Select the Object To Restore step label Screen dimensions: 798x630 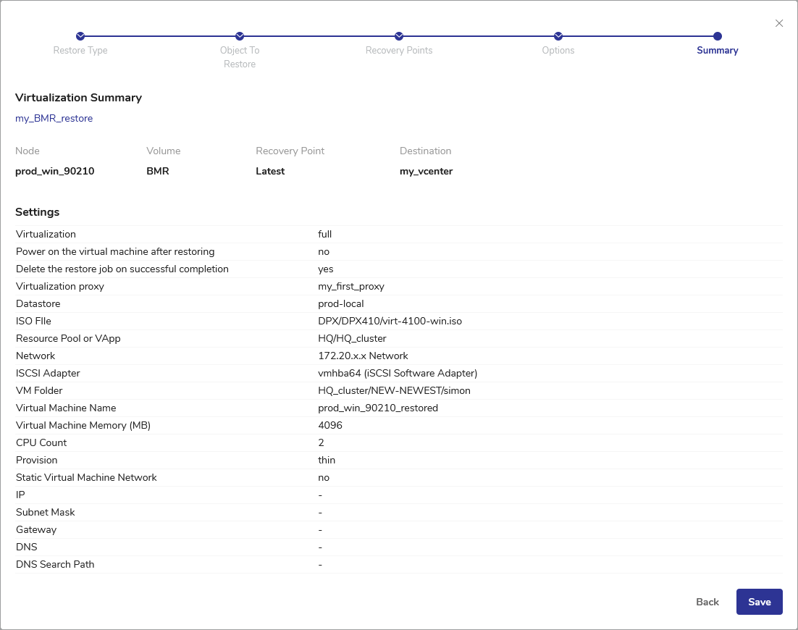[240, 57]
